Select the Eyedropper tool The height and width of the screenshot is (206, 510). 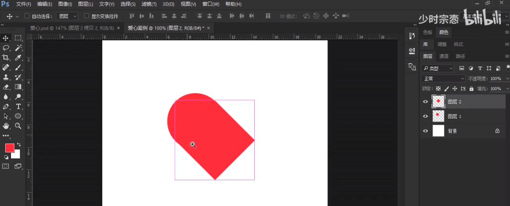pos(18,58)
